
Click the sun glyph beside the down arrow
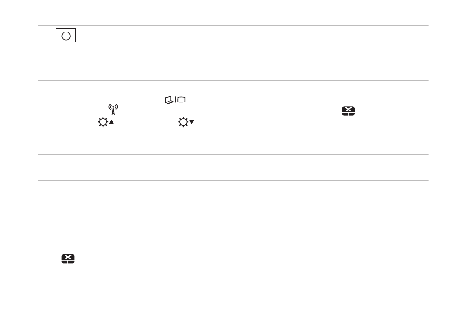183,122
